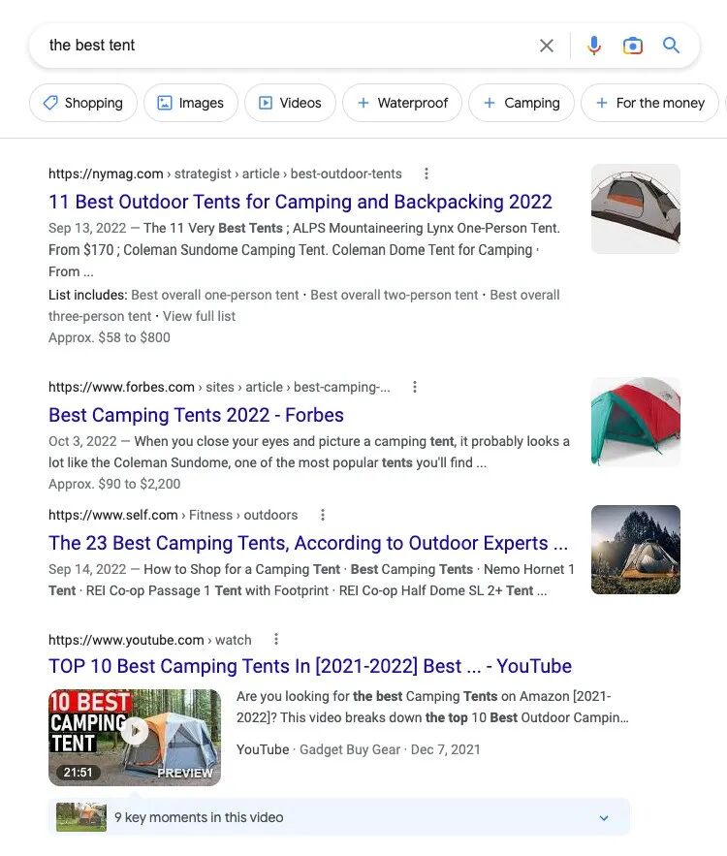Viewport: 727px width, 856px height.
Task: Click youtube.com URL breadcrumb
Action: 150,640
